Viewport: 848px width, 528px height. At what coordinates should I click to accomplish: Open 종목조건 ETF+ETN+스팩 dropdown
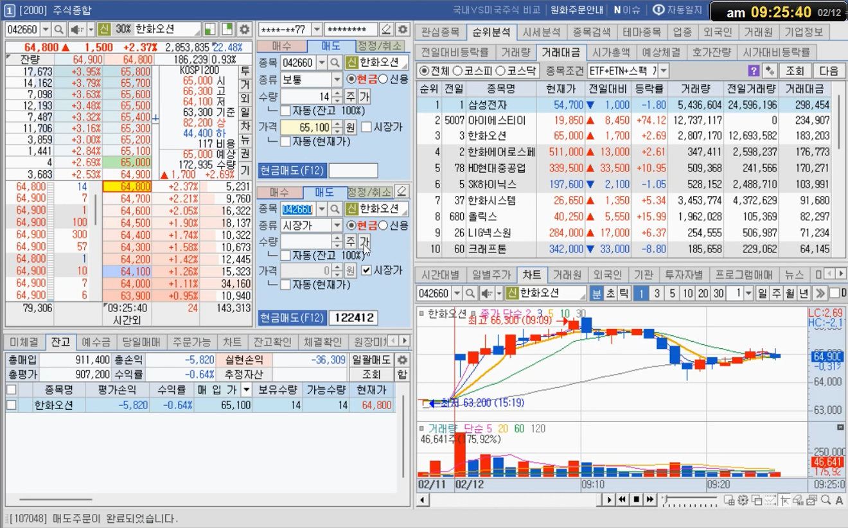click(x=664, y=71)
